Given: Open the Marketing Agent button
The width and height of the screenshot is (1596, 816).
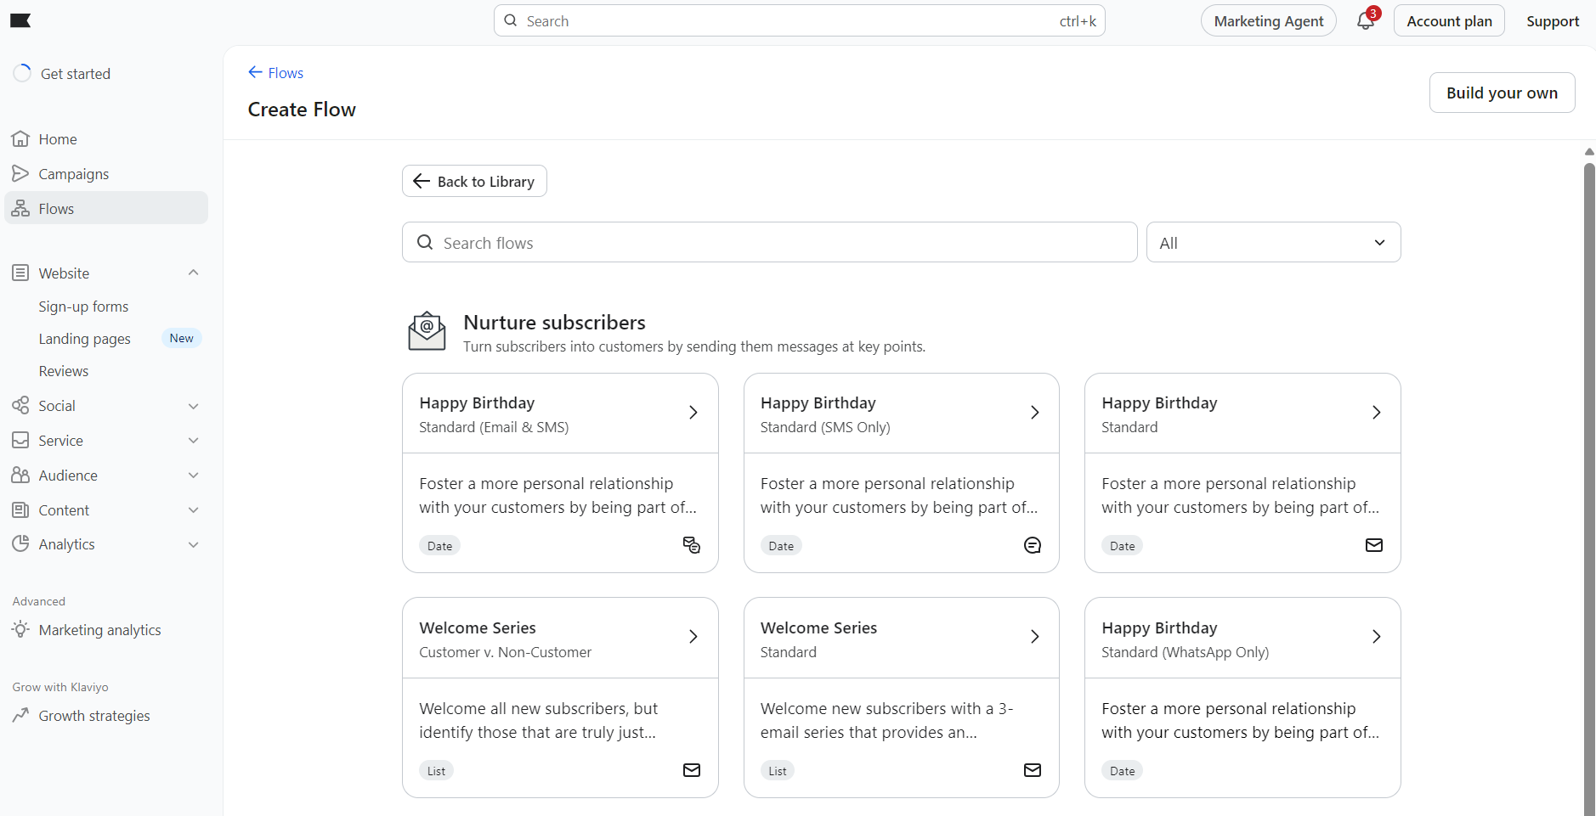Looking at the screenshot, I should (x=1268, y=20).
